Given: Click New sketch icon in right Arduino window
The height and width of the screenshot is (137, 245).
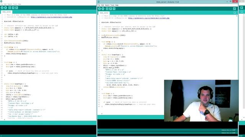Looking at the screenshot, I should 107,9.
